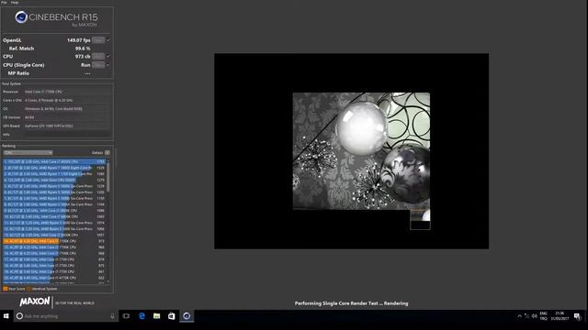The image size is (588, 330).
Task: Click the Intel Core i7-7700K Processor value
Action: [43, 92]
